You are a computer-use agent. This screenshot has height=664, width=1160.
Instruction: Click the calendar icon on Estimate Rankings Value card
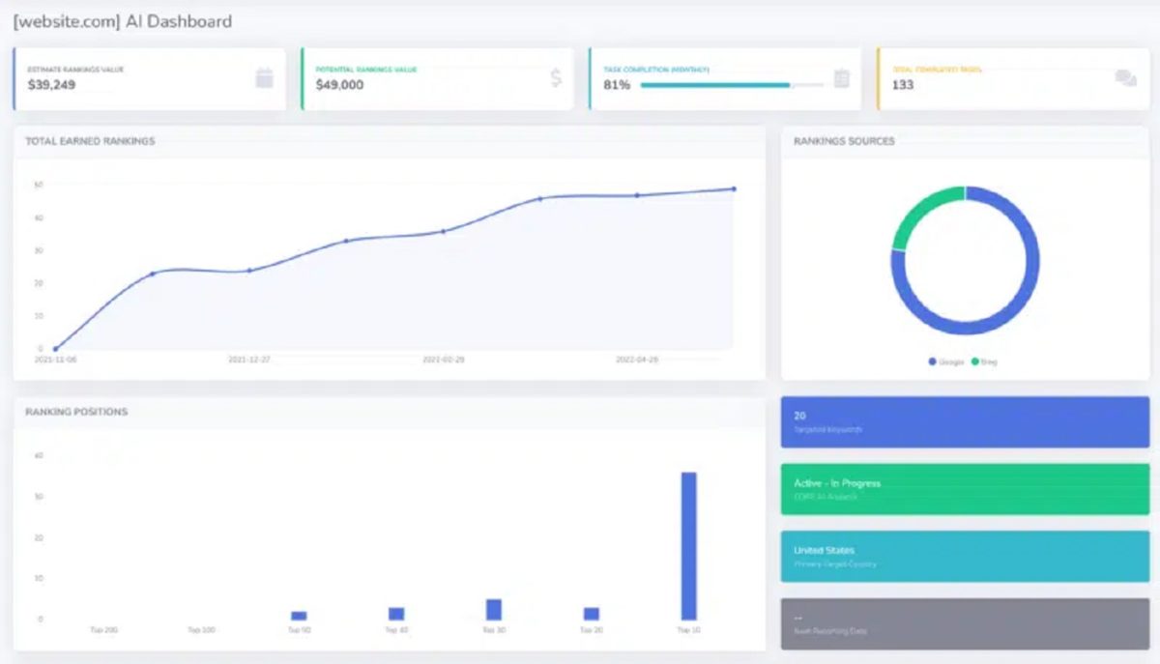point(264,78)
